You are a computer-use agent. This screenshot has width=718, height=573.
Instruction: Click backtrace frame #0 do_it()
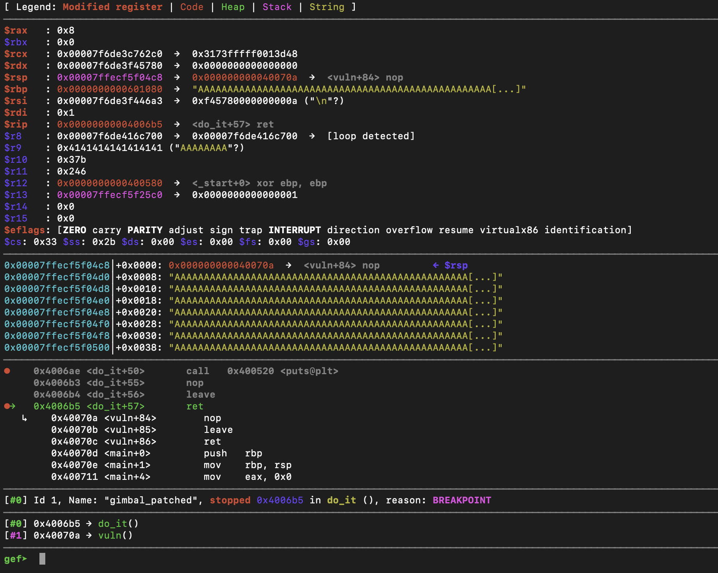point(72,524)
